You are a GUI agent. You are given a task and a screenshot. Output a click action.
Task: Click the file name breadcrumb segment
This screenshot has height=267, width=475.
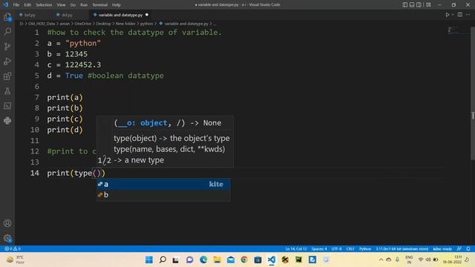pyautogui.click(x=186, y=24)
